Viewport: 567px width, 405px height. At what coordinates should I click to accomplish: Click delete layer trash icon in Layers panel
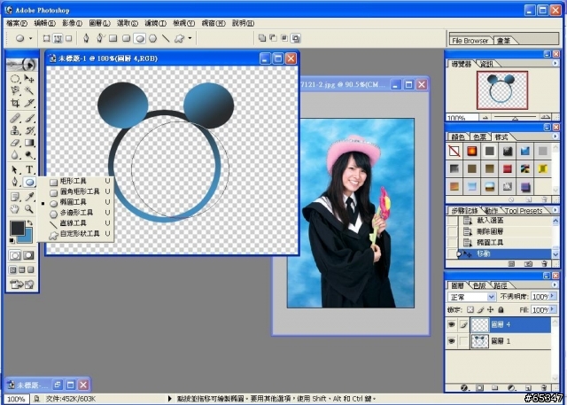pyautogui.click(x=544, y=387)
